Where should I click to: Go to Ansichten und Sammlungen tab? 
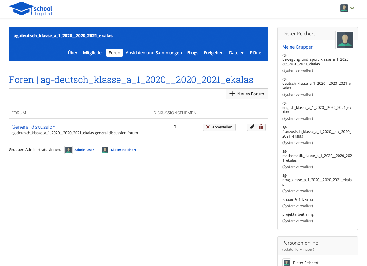154,53
